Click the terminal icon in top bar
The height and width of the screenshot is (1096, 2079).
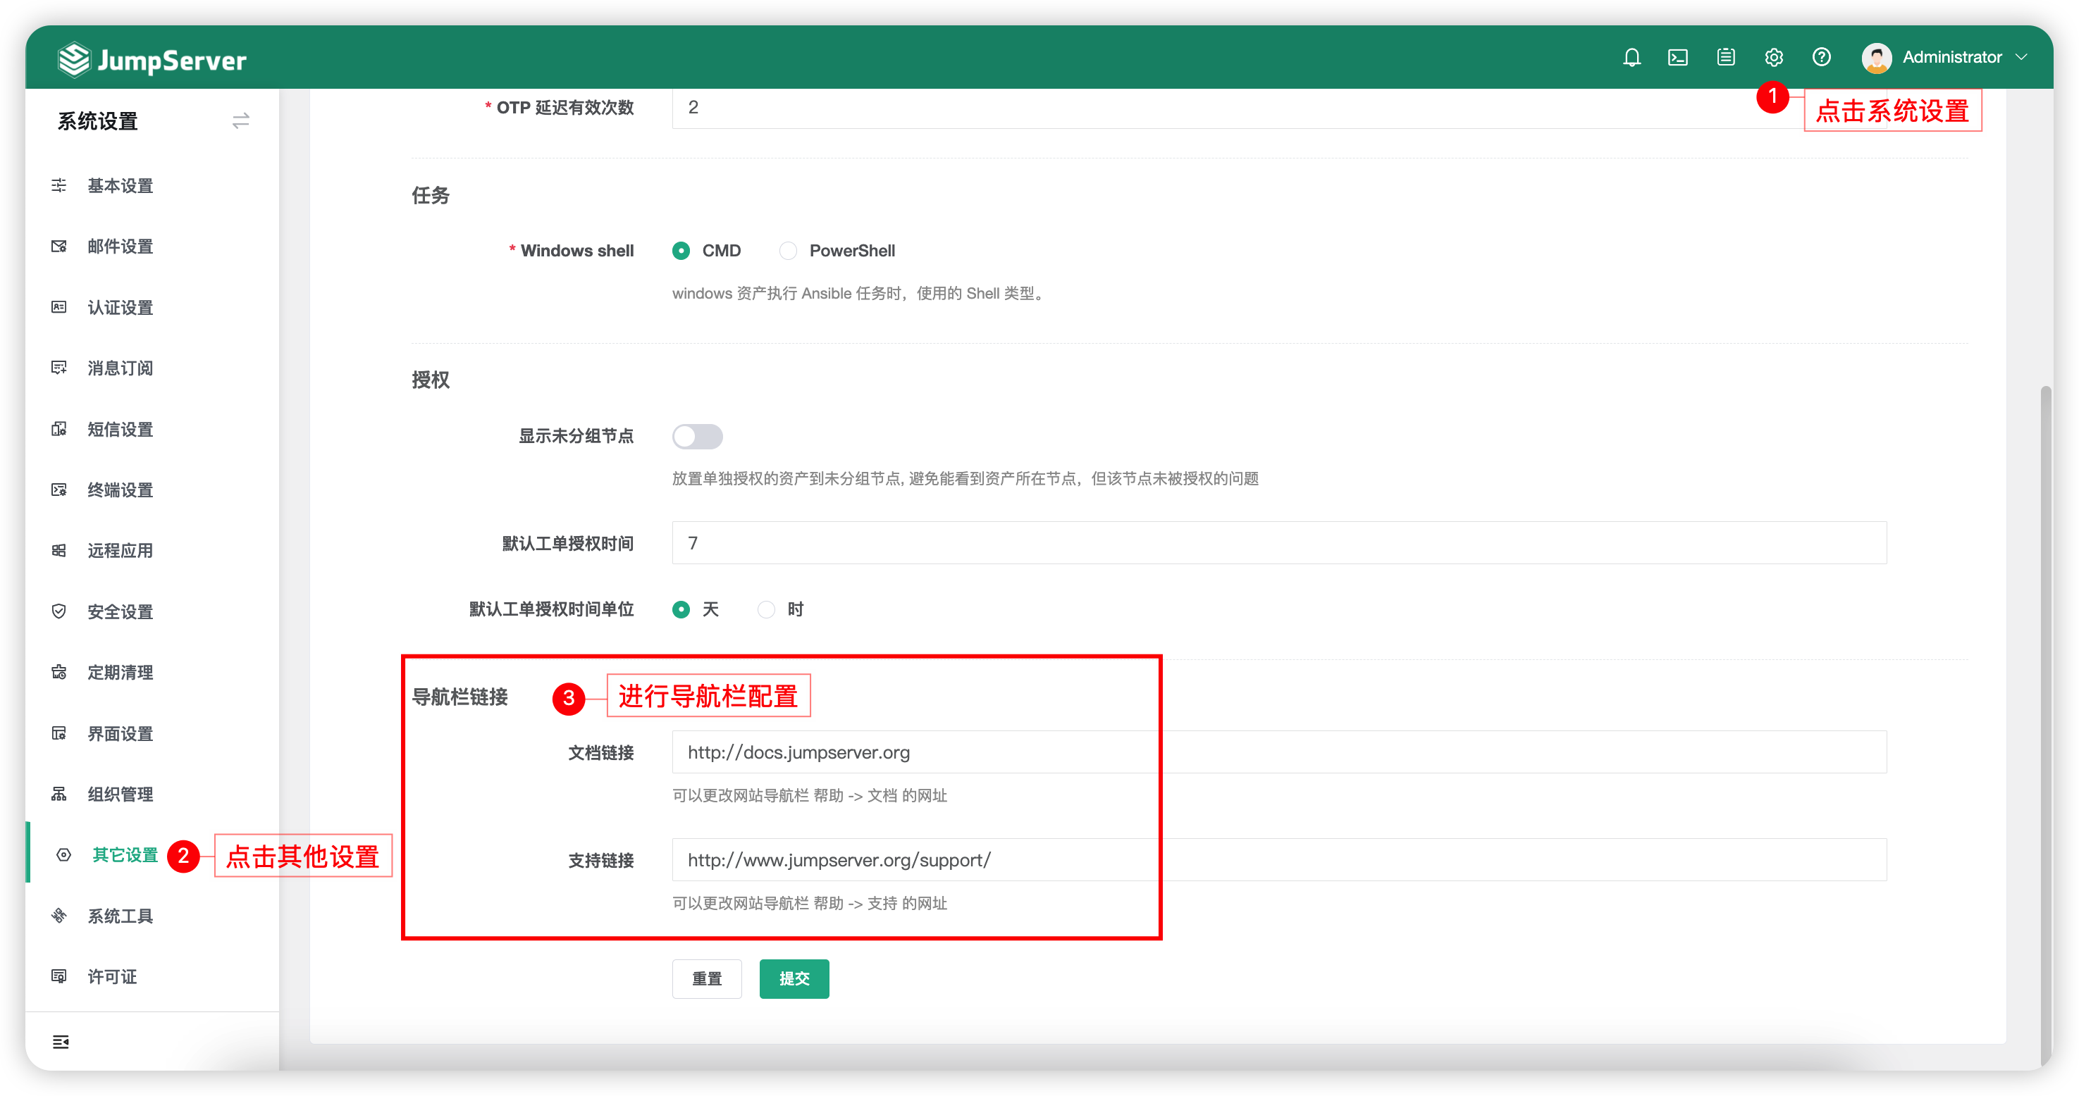(1679, 56)
